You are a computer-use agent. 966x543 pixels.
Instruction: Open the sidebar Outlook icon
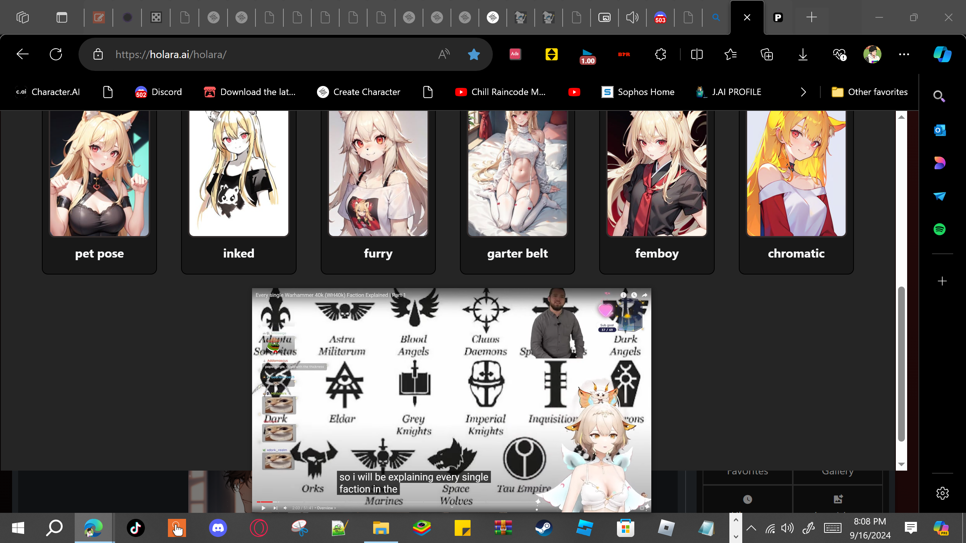pyautogui.click(x=940, y=130)
